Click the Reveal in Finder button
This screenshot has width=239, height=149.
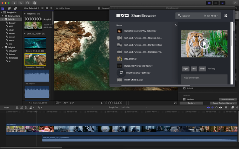pos(227,99)
